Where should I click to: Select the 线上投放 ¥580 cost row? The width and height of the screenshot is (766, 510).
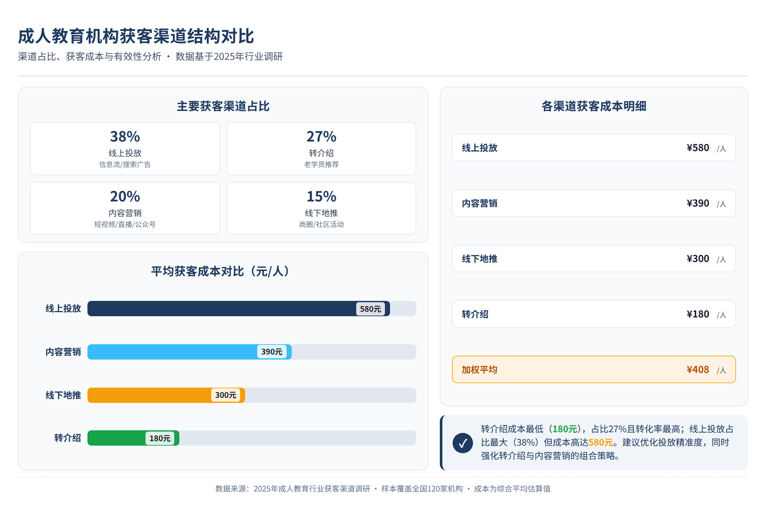[x=593, y=148]
